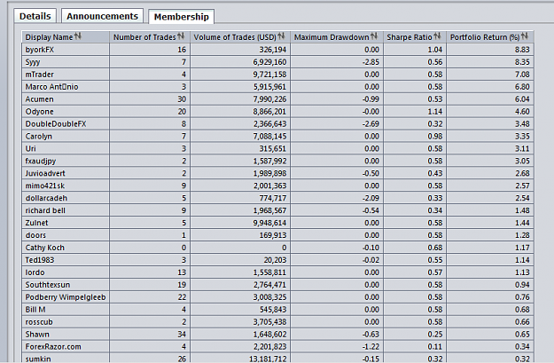The width and height of the screenshot is (554, 363).
Task: Select the DoubleDoubleFX member name
Action: coord(56,124)
